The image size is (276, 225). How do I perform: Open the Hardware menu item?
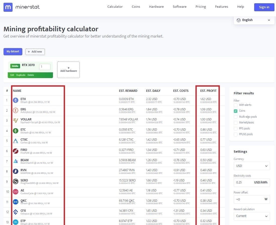click(x=156, y=7)
